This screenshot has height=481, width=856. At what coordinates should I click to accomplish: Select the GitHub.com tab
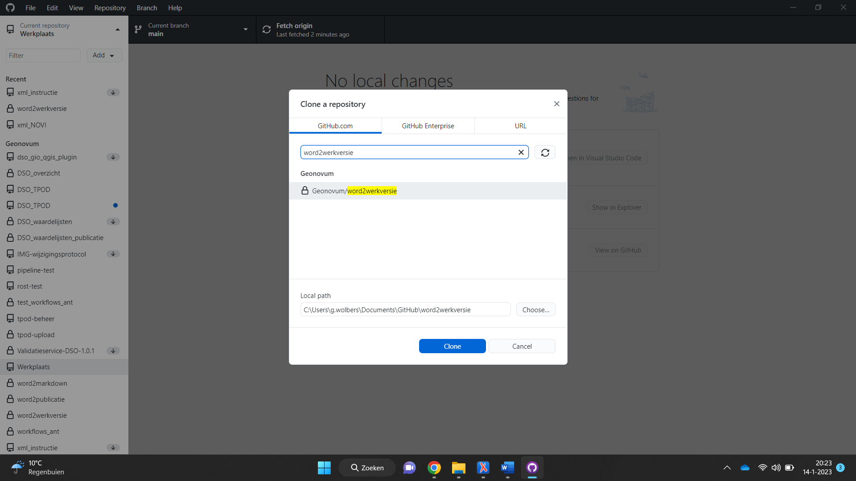pyautogui.click(x=335, y=126)
